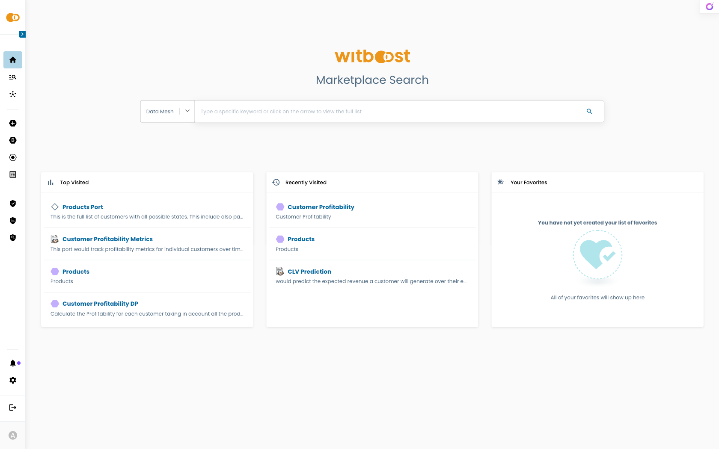Open Customer Profitability DP link
The image size is (719, 449).
coord(100,304)
